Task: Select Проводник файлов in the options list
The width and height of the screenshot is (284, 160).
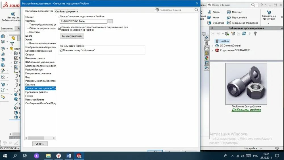Action: click(x=36, y=92)
